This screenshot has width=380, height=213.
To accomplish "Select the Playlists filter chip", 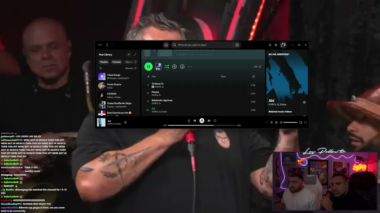I will (104, 62).
